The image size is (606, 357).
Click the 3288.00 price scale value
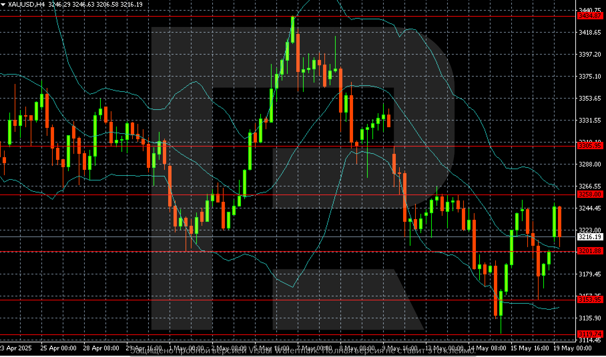tap(590, 164)
